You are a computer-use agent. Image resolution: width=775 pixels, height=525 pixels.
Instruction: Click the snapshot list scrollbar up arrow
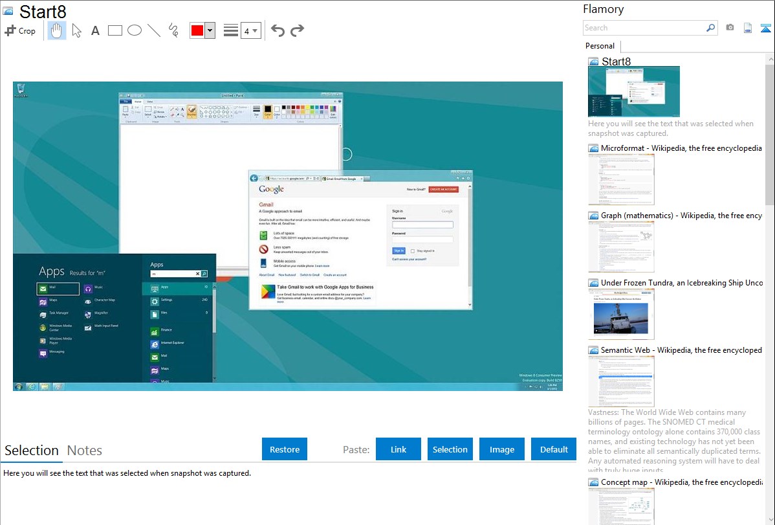[x=770, y=59]
